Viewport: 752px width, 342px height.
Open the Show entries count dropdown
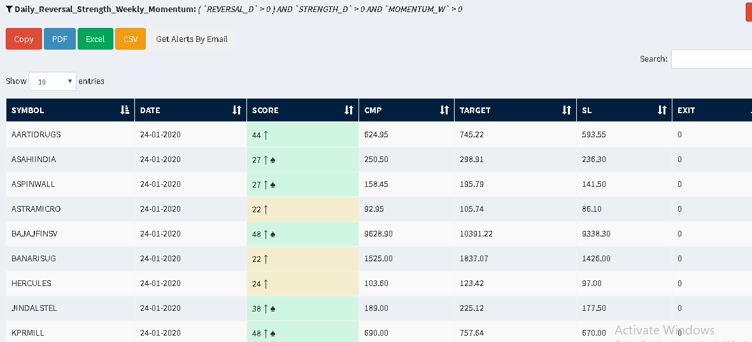pyautogui.click(x=52, y=81)
